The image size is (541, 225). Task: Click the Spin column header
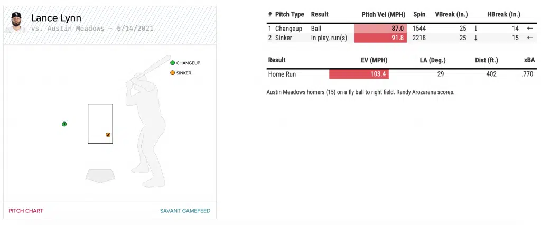pyautogui.click(x=419, y=14)
